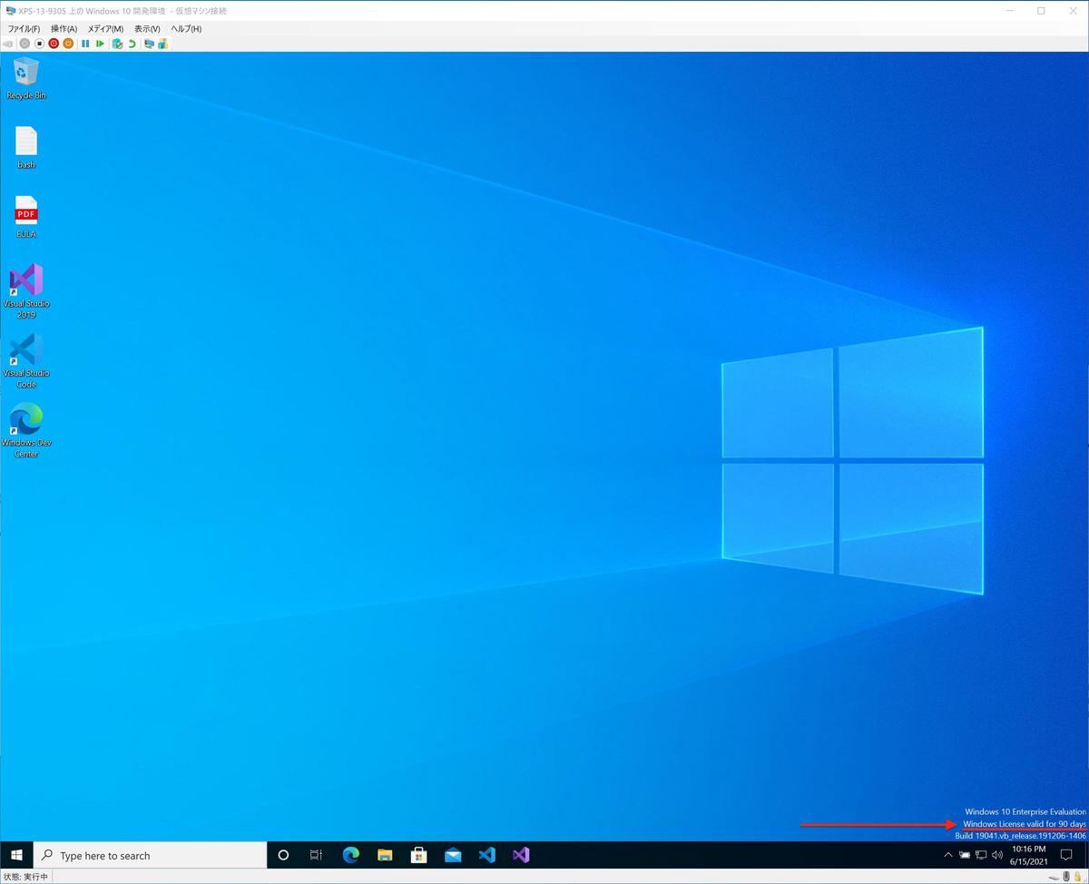Click the 'Type here to search' box
The height and width of the screenshot is (884, 1089).
[x=151, y=855]
